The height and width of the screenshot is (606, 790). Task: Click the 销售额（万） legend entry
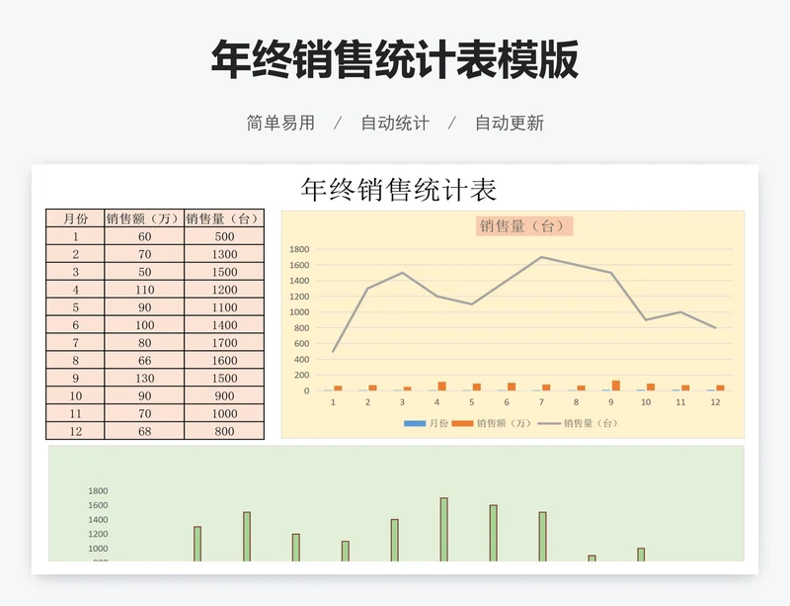(x=492, y=423)
